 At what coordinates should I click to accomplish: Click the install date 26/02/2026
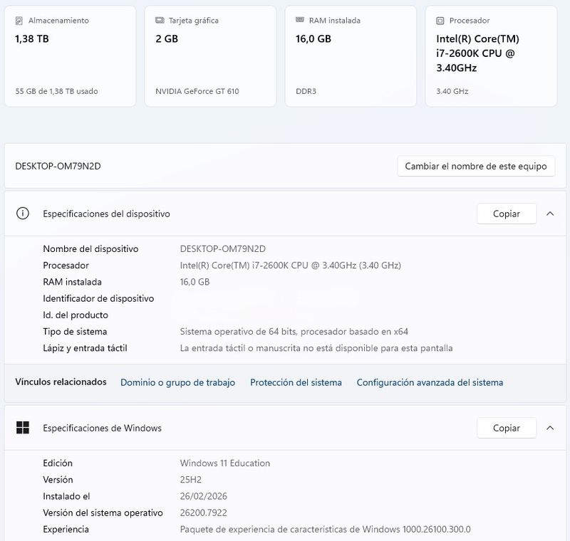[x=204, y=496]
